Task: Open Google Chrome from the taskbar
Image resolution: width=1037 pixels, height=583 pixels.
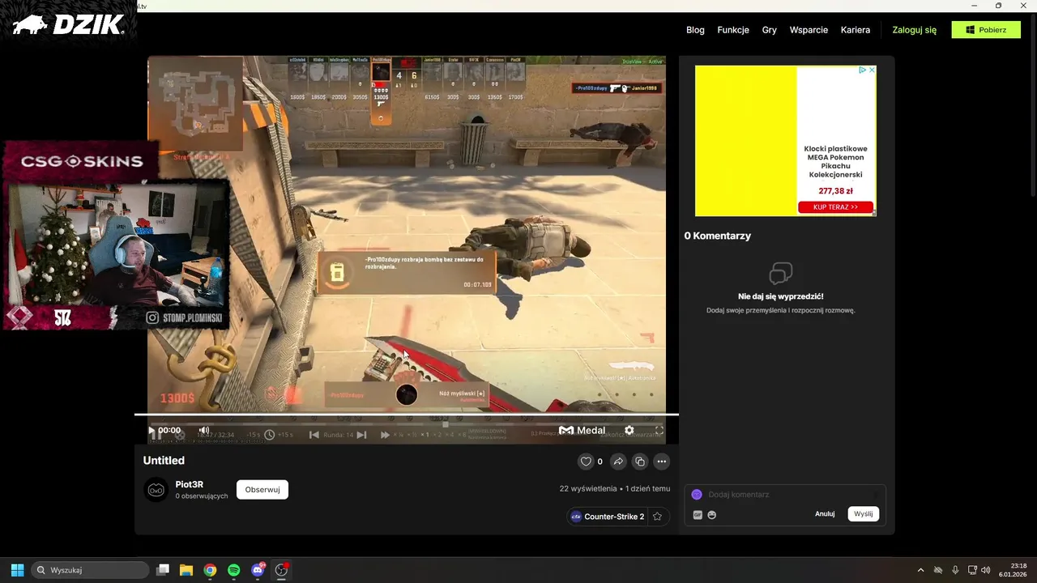Action: click(x=210, y=570)
